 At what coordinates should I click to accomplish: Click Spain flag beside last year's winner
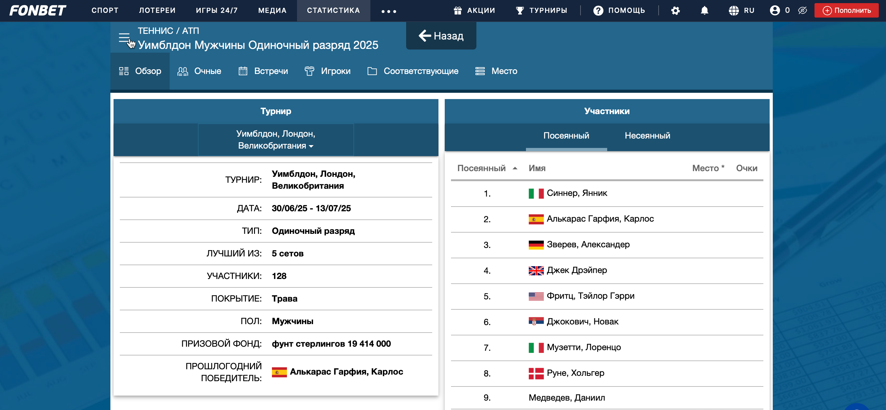[279, 372]
